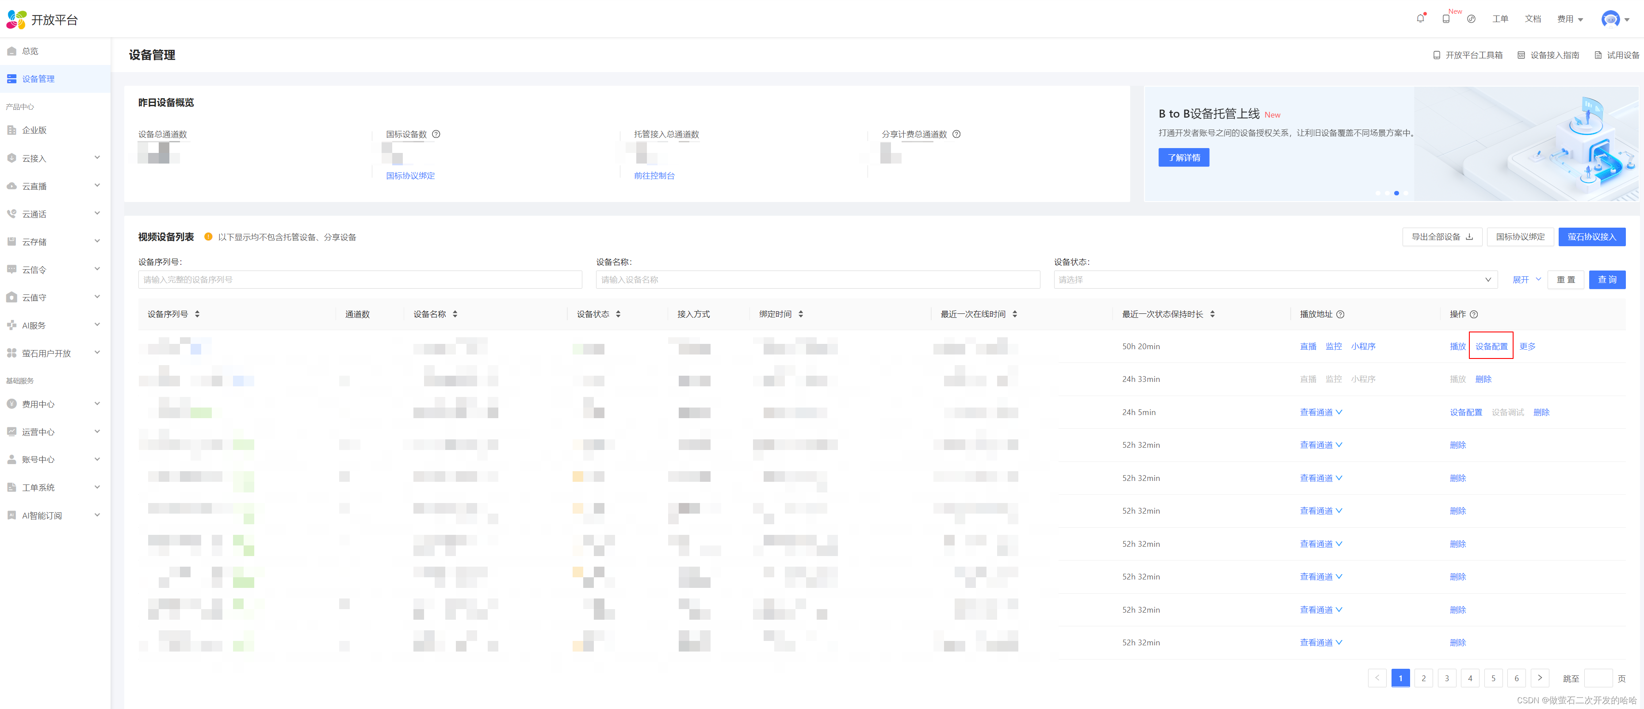Open 总览 in the sidebar
The height and width of the screenshot is (709, 1644).
click(30, 51)
